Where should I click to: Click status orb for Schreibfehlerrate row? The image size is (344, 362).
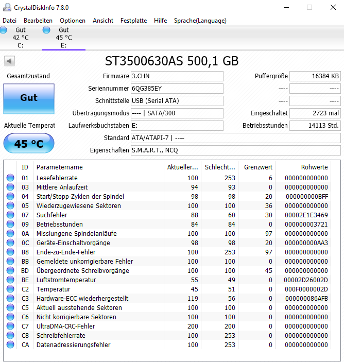[x=10, y=335]
